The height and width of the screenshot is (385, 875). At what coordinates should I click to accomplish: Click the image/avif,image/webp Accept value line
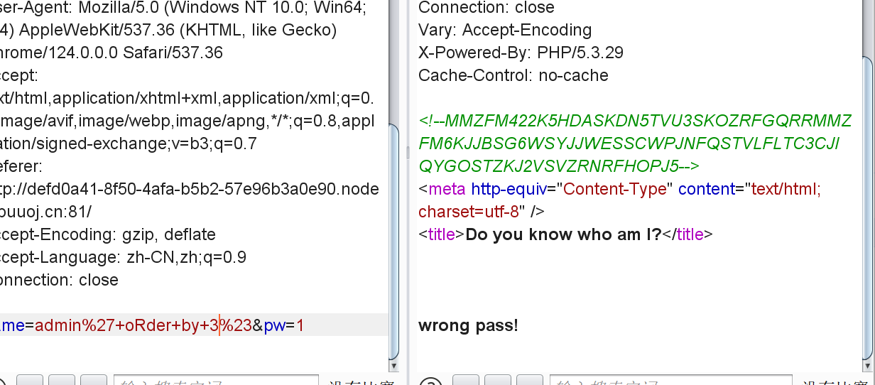(187, 121)
